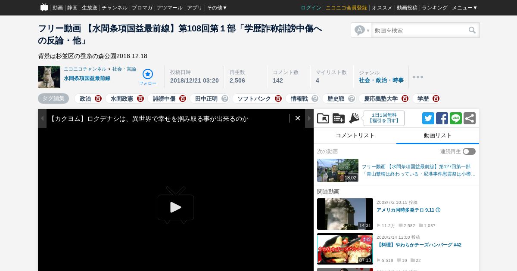Open チャンネル from the top navigation

115,8
